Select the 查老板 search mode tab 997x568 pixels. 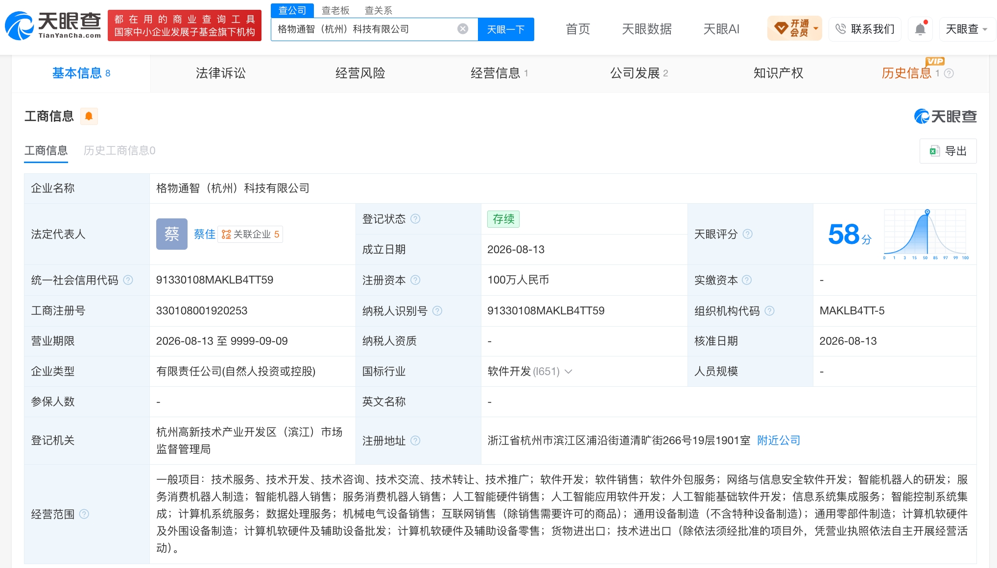point(335,10)
